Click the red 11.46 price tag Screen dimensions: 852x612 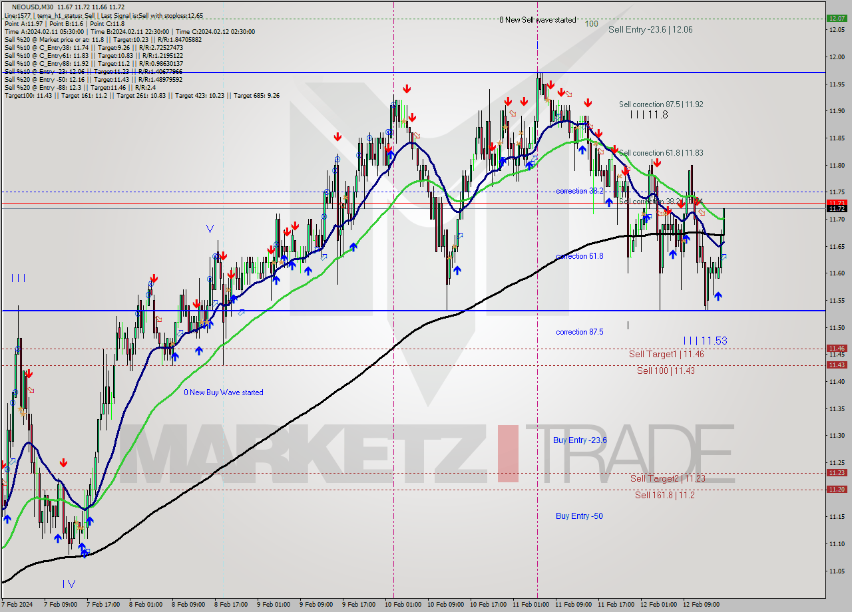[837, 348]
